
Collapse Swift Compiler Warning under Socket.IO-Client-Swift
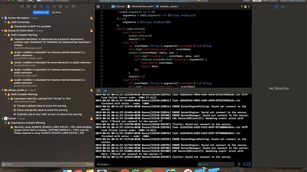click(x=5, y=35)
